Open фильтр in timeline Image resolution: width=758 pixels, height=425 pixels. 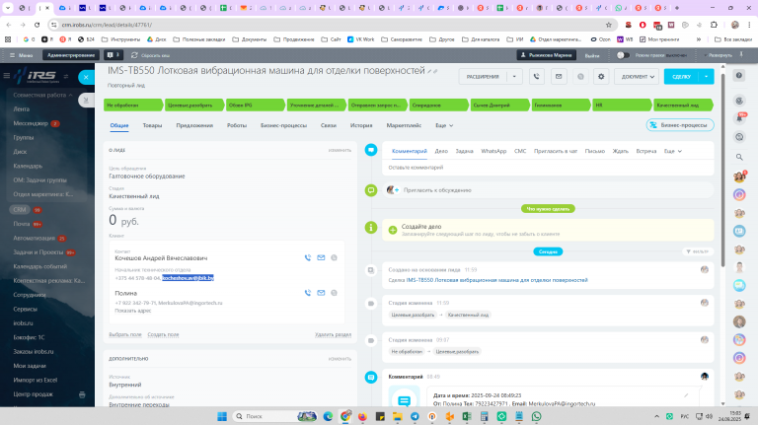(x=698, y=251)
